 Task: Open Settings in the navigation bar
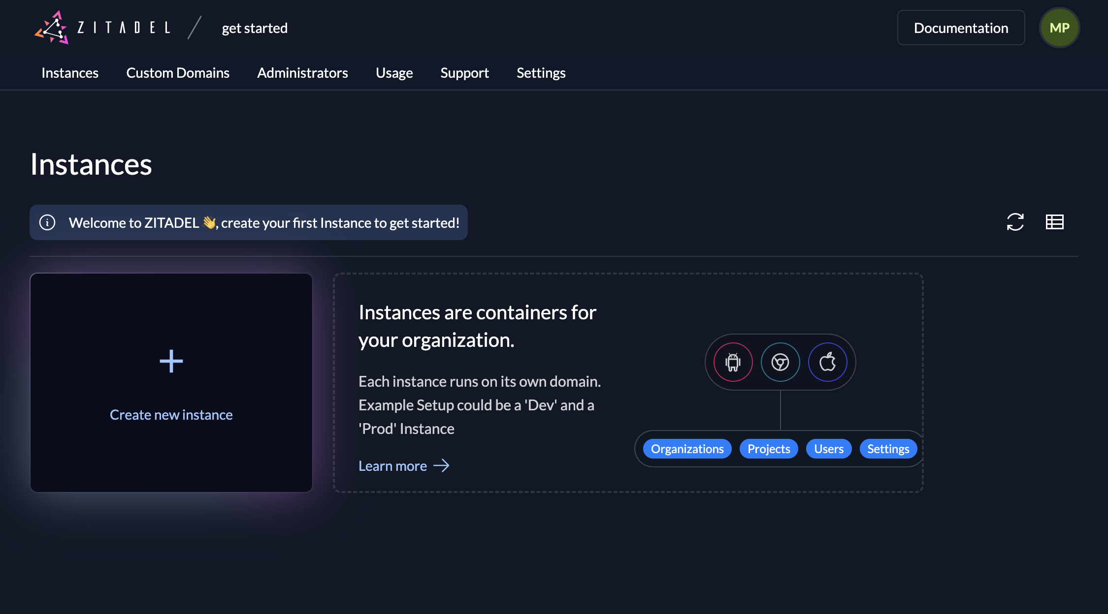point(541,73)
